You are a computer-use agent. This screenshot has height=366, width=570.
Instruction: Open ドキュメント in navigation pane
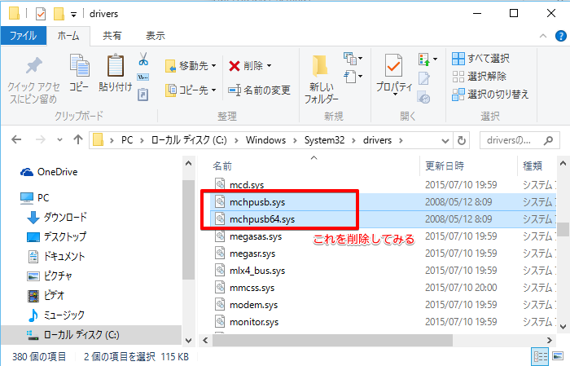(x=56, y=257)
